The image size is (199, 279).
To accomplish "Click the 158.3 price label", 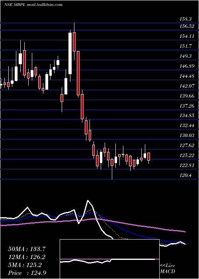I will pyautogui.click(x=185, y=19).
